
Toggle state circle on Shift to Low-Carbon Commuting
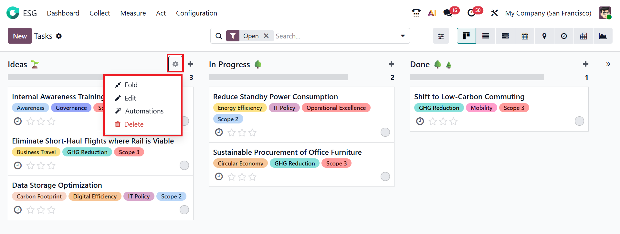pos(579,121)
